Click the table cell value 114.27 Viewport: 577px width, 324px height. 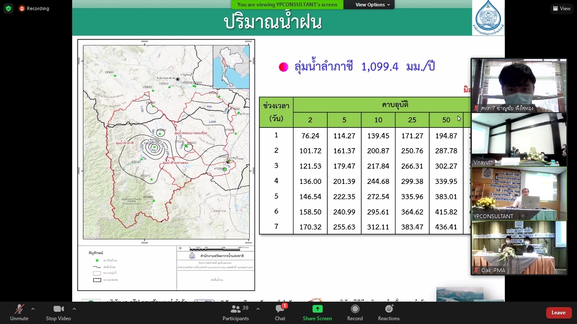(x=344, y=136)
